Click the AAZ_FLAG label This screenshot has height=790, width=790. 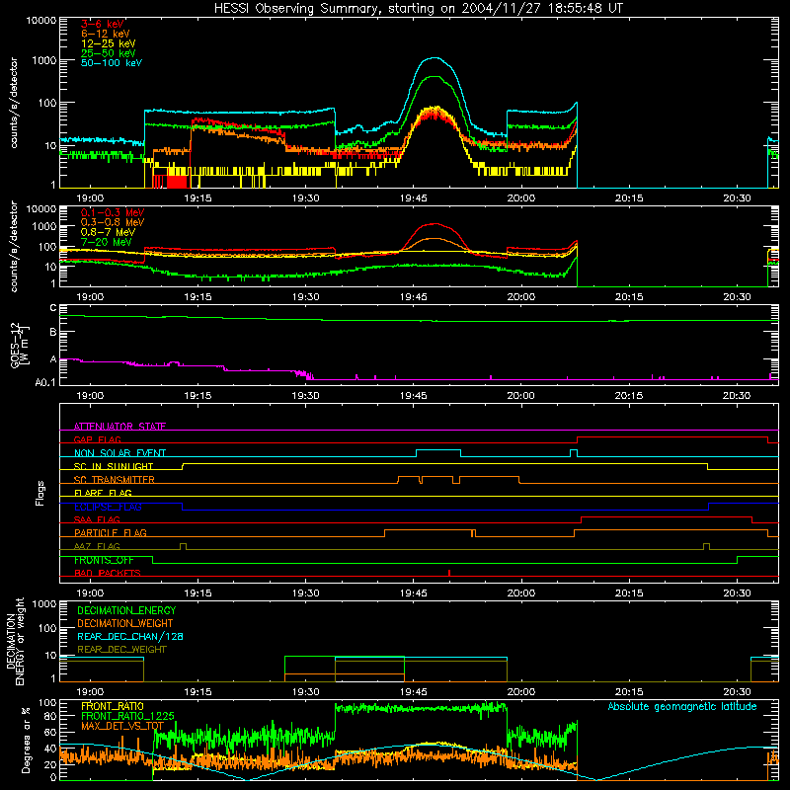coord(97,546)
